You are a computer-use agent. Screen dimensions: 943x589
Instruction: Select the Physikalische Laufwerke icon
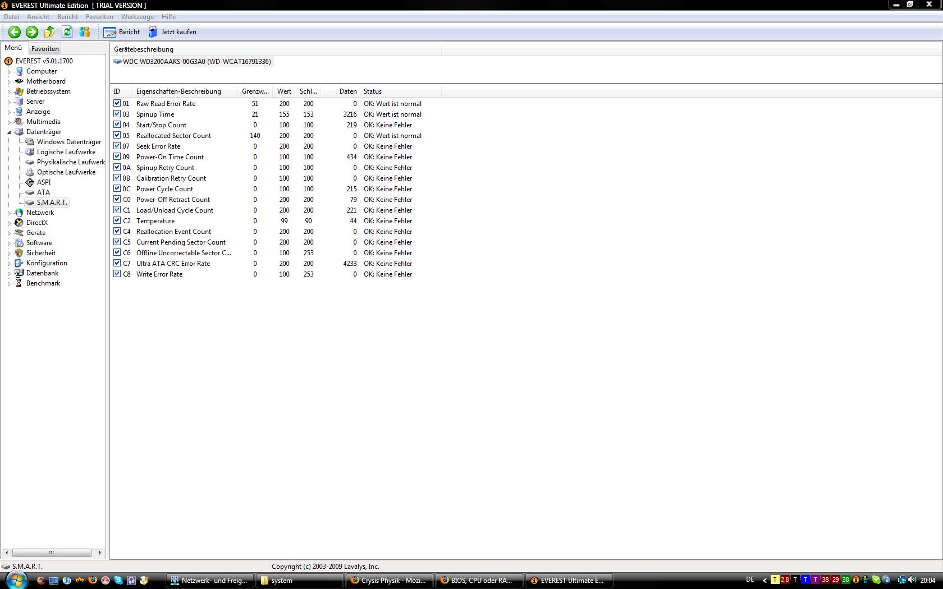coord(30,162)
